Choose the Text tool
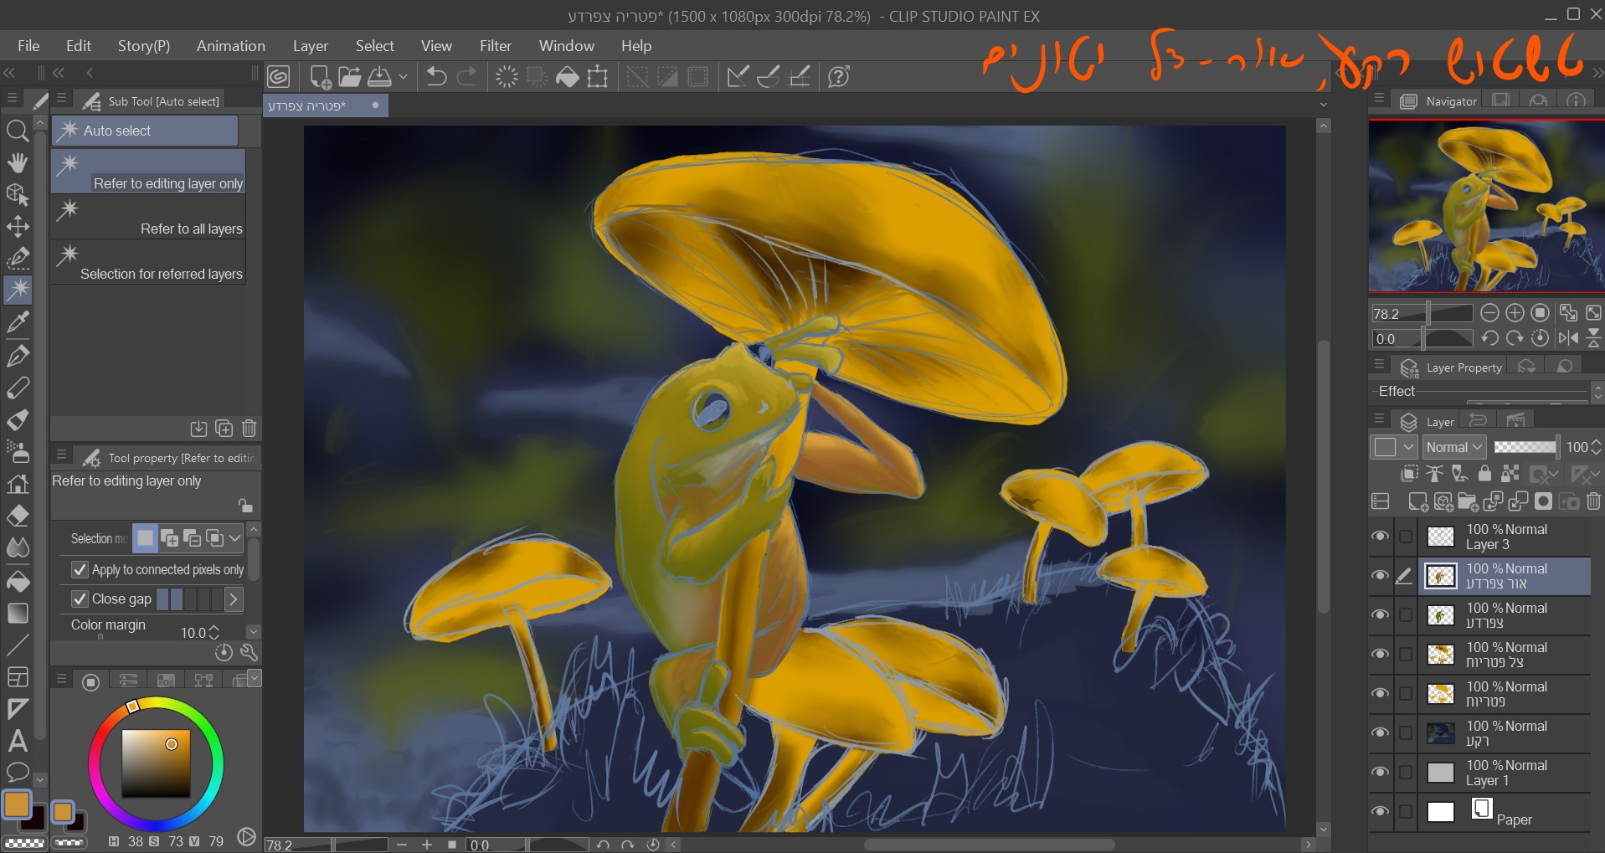Image resolution: width=1605 pixels, height=853 pixels. (x=17, y=741)
